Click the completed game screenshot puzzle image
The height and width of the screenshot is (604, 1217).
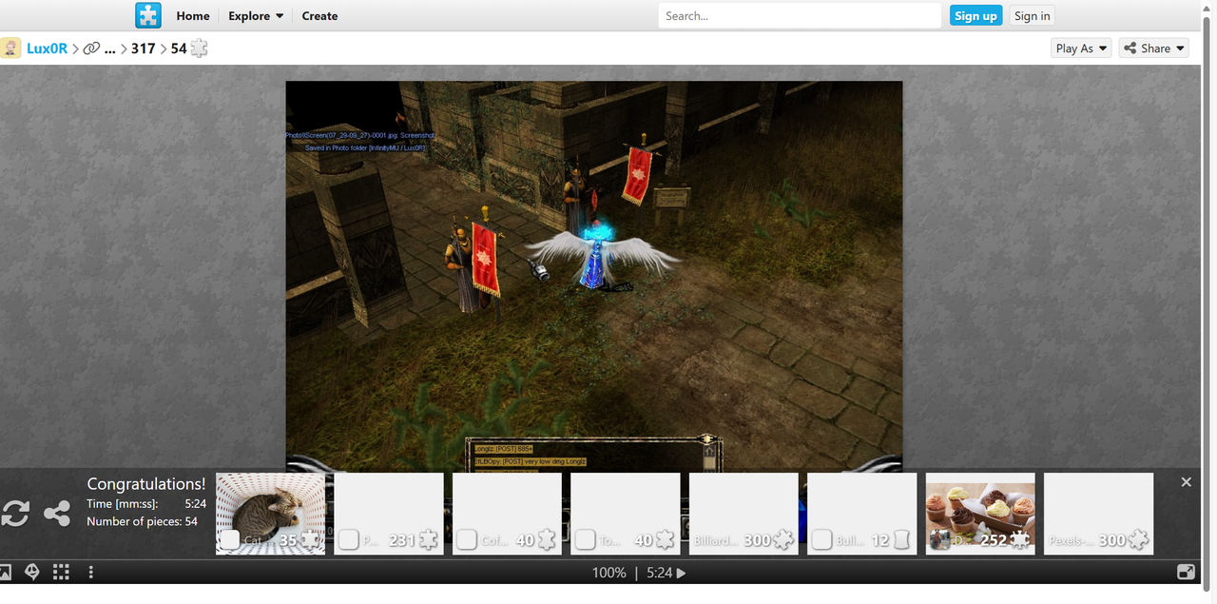click(x=593, y=276)
